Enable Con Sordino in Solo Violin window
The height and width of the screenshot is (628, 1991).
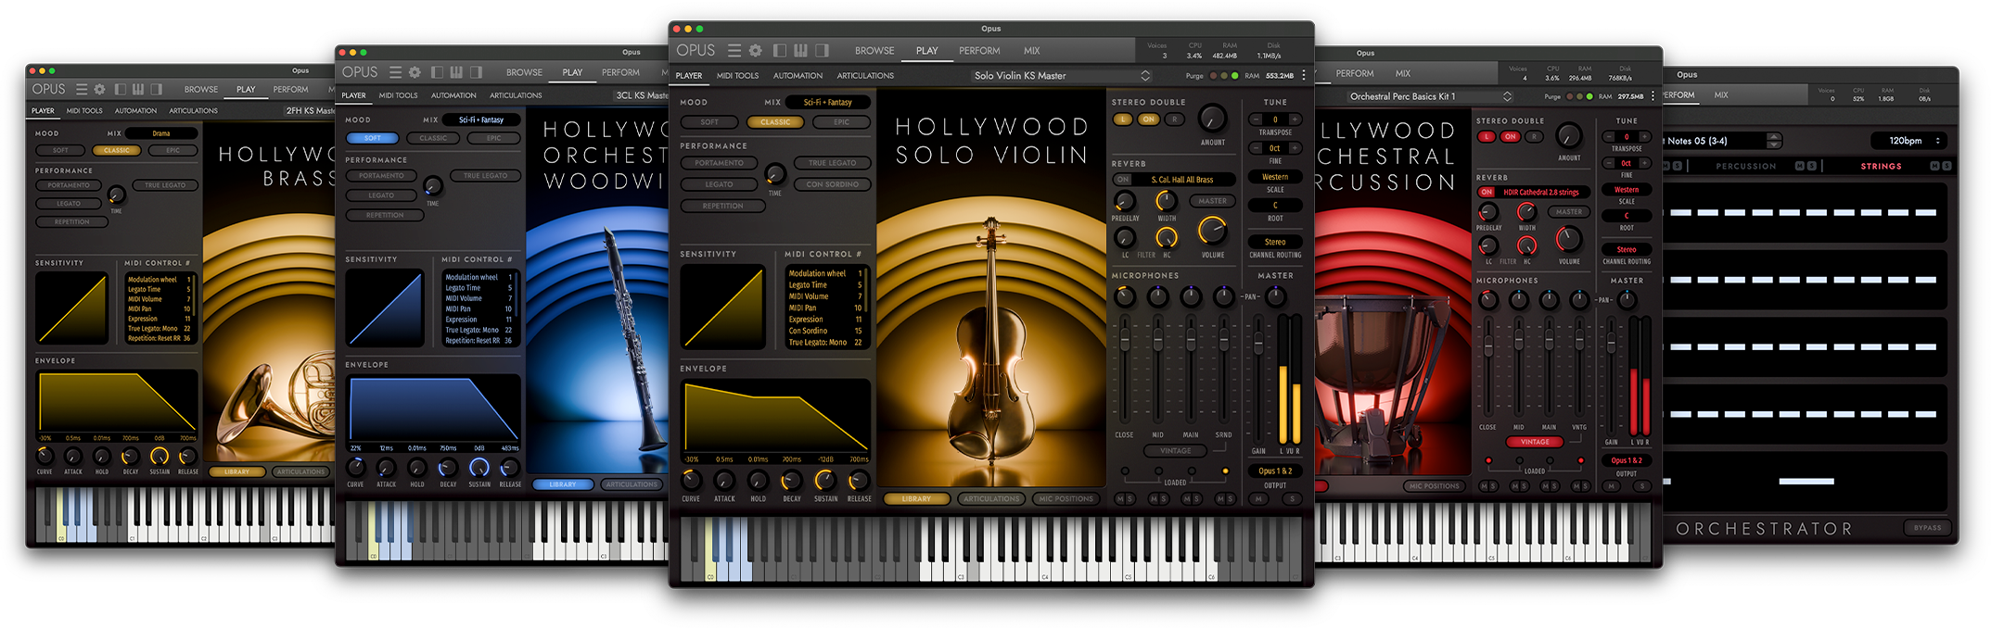(832, 184)
